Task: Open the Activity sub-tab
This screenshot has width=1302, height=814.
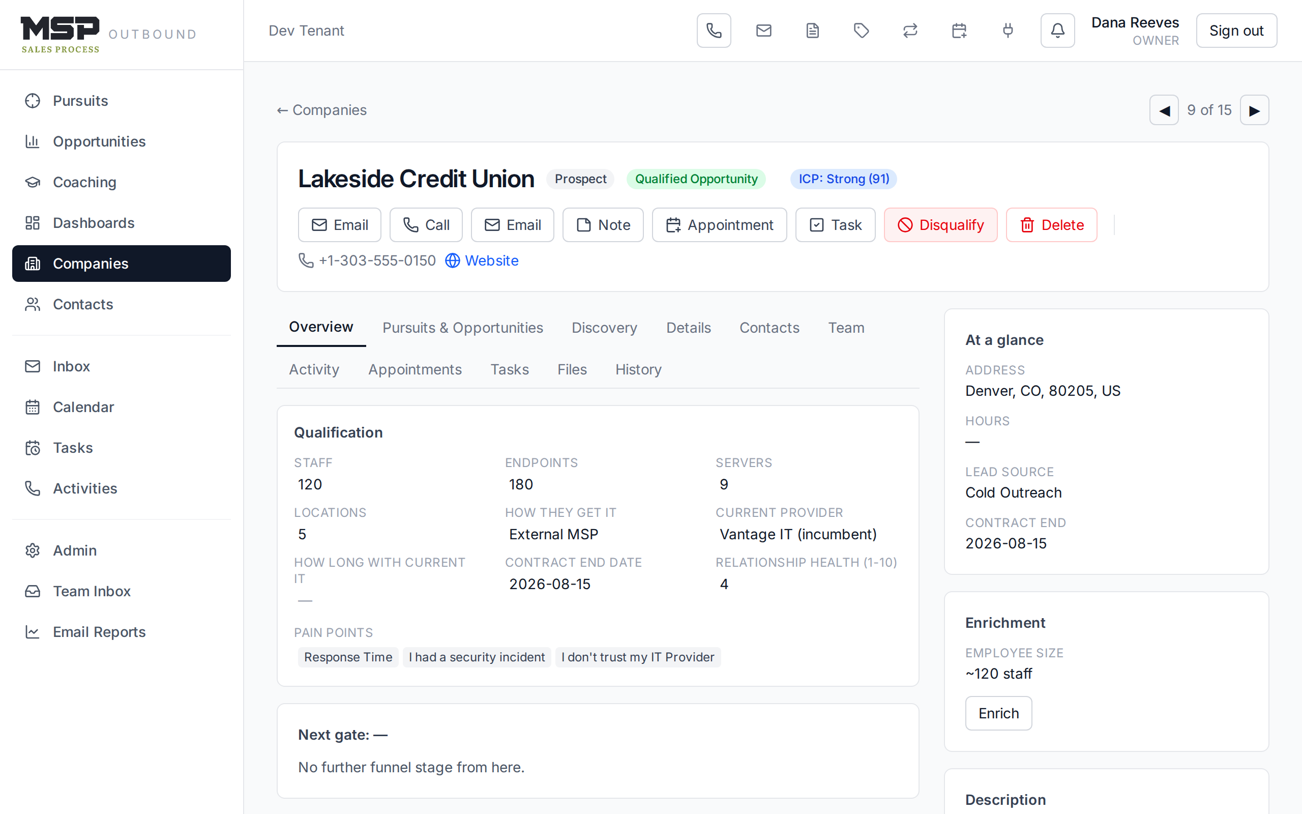Action: point(314,370)
